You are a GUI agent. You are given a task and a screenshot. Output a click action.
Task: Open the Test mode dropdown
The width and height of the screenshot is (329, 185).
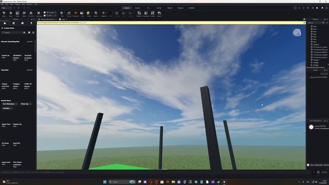tap(6, 8)
